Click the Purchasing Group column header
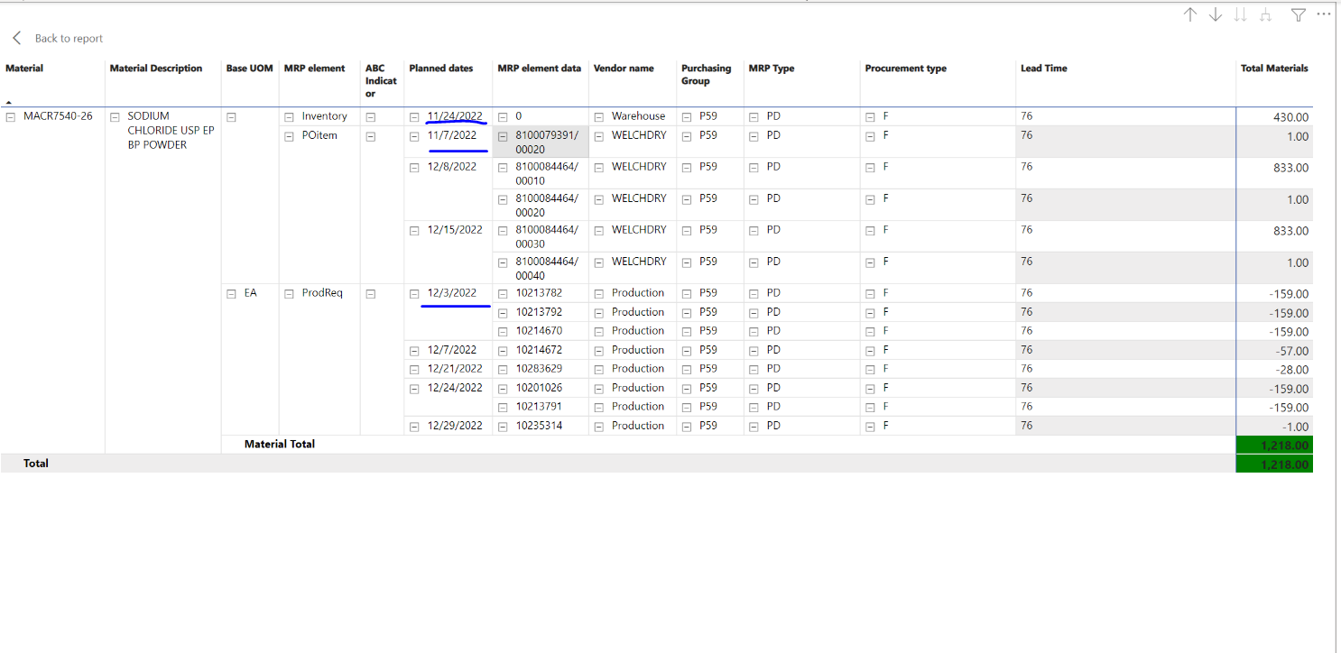Image resolution: width=1341 pixels, height=653 pixels. coord(707,75)
